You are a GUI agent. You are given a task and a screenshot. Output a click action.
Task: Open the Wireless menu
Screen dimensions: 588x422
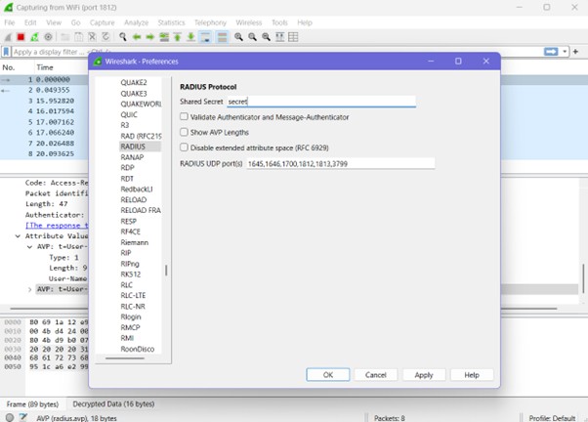pos(249,22)
